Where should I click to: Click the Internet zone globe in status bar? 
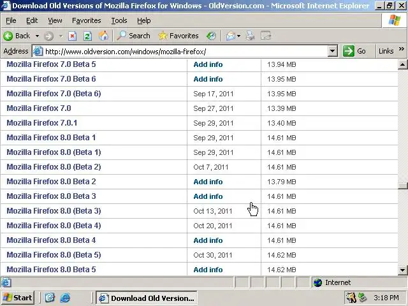pos(317,282)
